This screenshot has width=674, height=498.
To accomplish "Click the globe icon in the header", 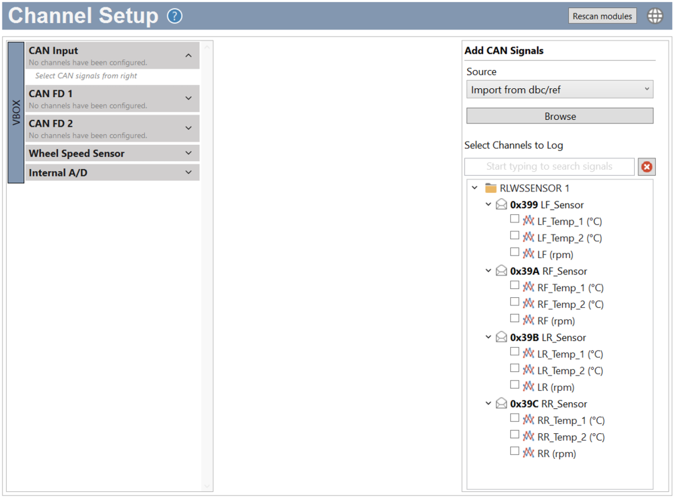I will (654, 15).
